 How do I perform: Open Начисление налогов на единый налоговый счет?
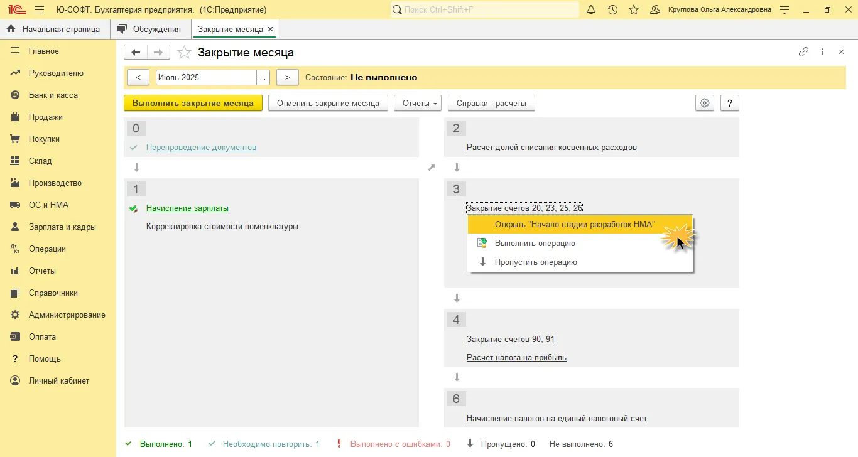tap(557, 419)
